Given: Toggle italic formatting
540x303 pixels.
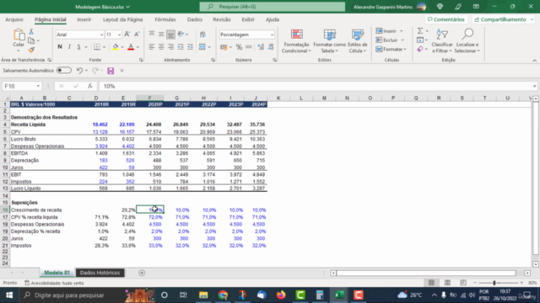Looking at the screenshot, I should 69,47.
